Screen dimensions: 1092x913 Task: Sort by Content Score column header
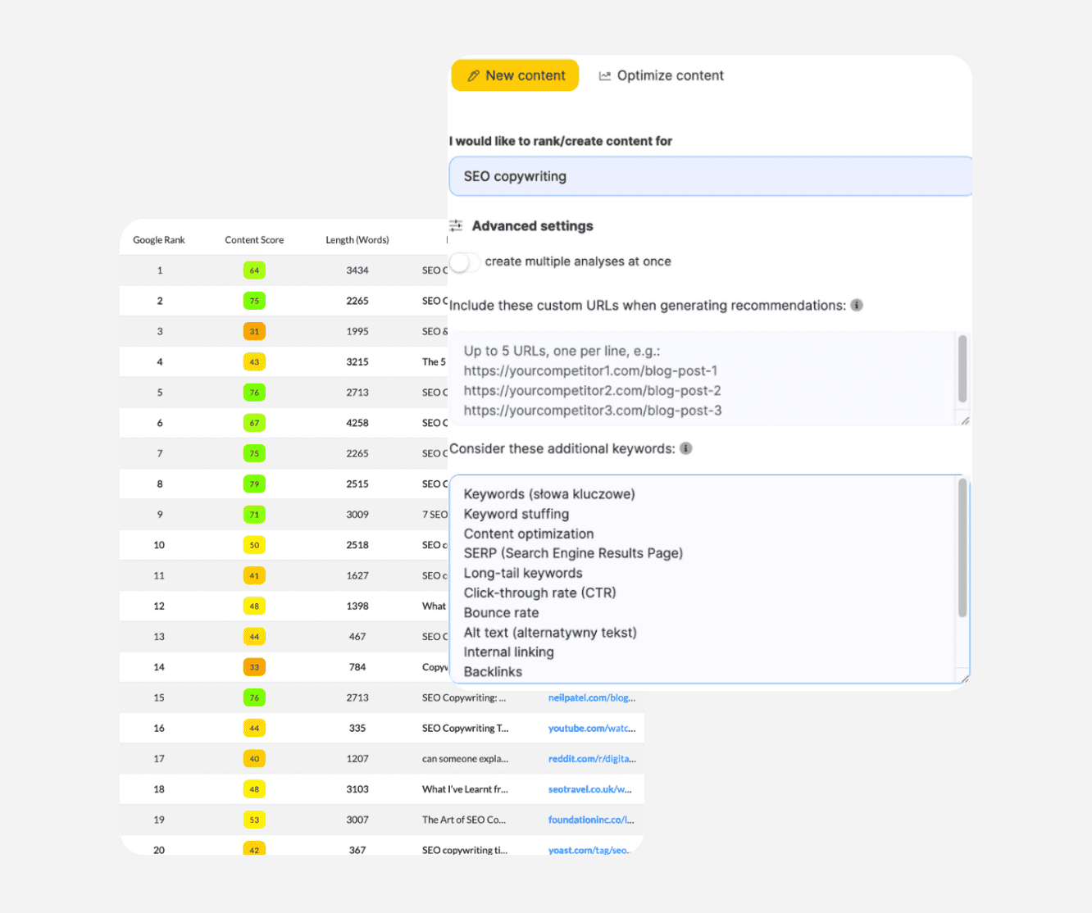pos(254,240)
